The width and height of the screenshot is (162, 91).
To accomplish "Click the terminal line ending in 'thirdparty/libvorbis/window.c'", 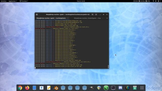I will 55,59.
